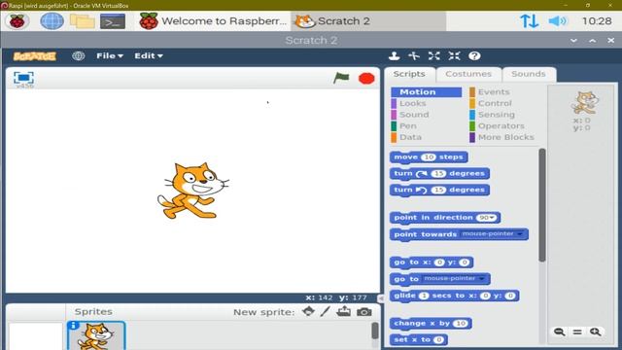This screenshot has height=350, width=622.
Task: Click the blocks palette vertical scrollbar
Action: tap(542, 205)
